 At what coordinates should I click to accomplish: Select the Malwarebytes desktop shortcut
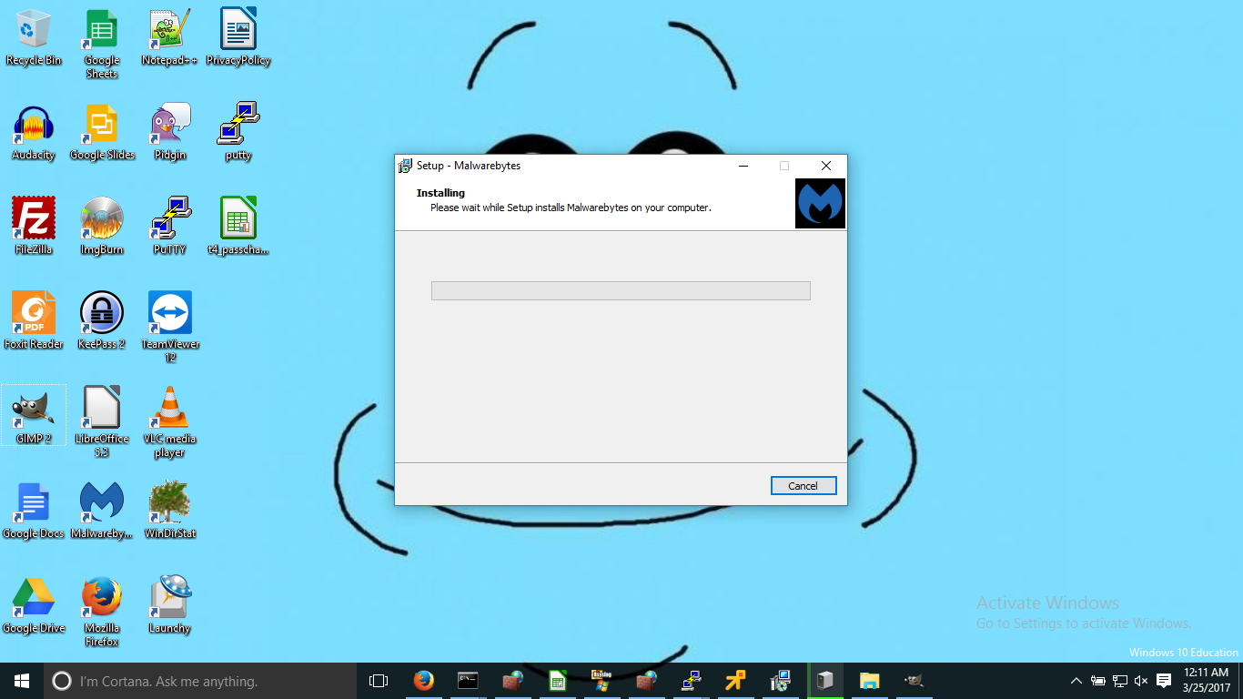(102, 511)
